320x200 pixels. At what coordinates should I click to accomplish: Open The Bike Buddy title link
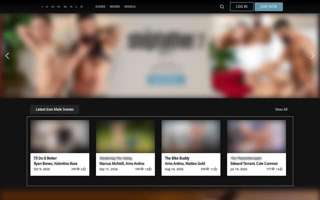[177, 158]
